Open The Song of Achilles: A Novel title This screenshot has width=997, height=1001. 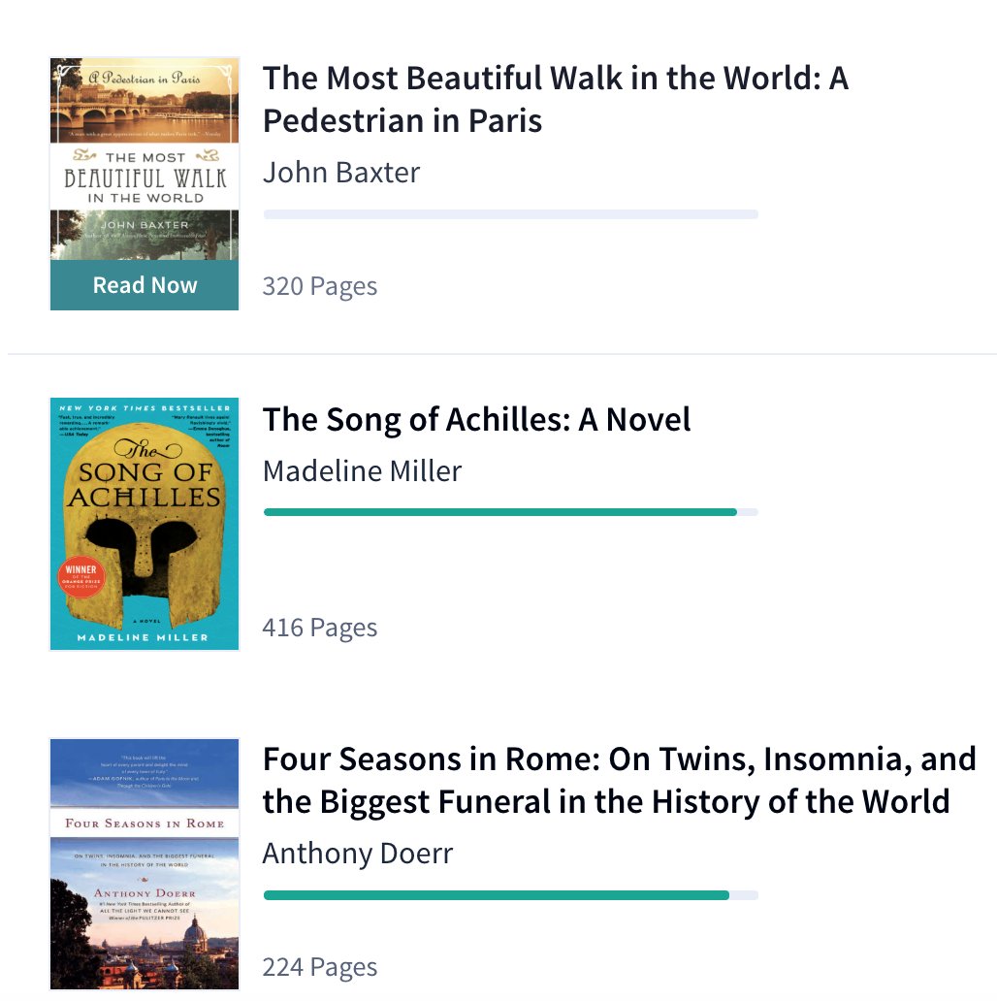pyautogui.click(x=476, y=420)
